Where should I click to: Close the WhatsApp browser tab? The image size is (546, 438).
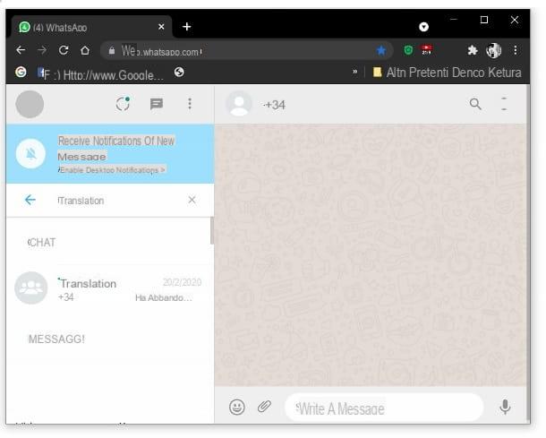[x=161, y=27]
